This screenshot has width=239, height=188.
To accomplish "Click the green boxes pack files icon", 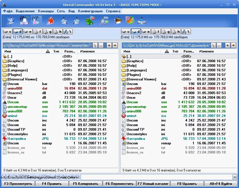I will 90,21.
